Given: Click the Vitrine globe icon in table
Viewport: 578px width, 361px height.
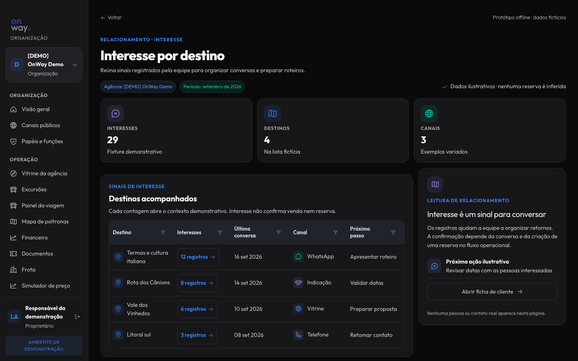Looking at the screenshot, I should 298,309.
